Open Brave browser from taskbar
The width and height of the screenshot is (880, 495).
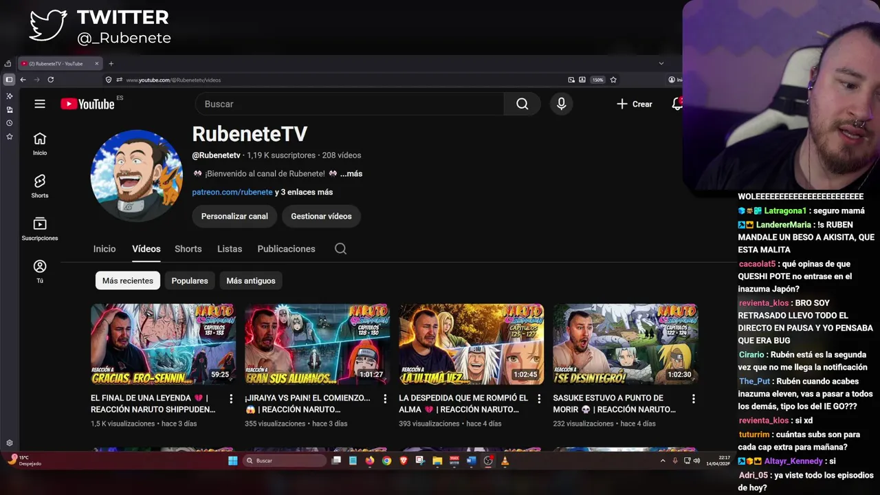click(x=404, y=461)
